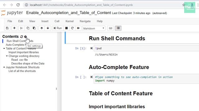The width and height of the screenshot is (199, 111).
Task: Move selected cell down arrow
Action: 48,28
